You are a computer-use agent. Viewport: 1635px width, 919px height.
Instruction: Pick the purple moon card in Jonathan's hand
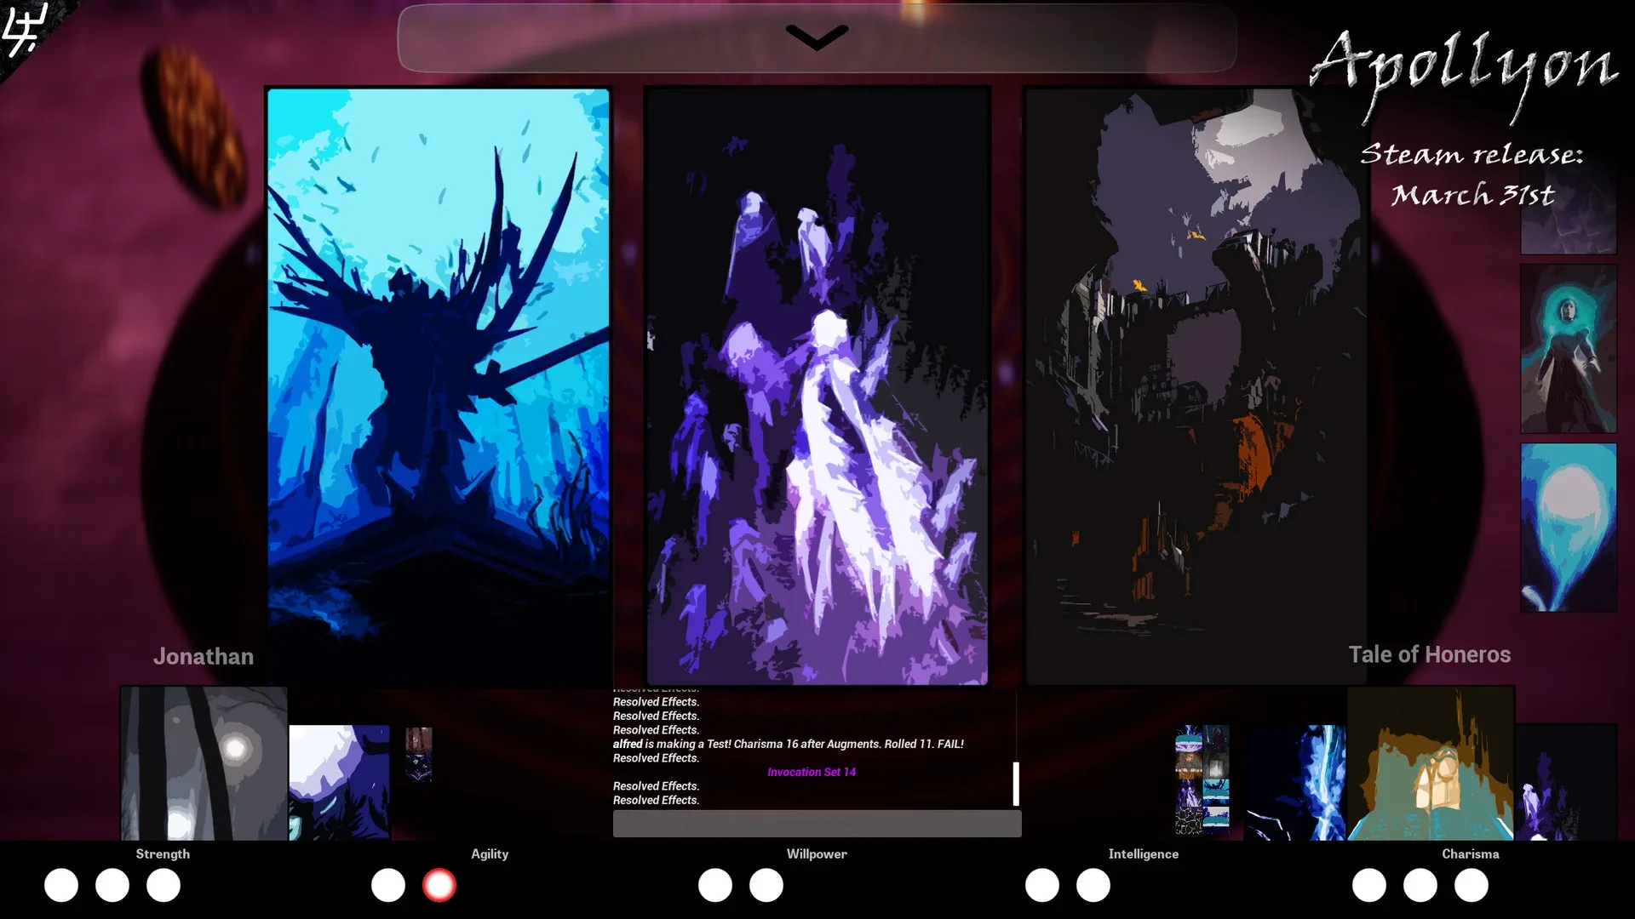point(339,781)
